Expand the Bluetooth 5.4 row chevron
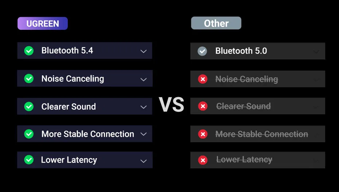Screen dimensions: 339x192 [x=144, y=51]
